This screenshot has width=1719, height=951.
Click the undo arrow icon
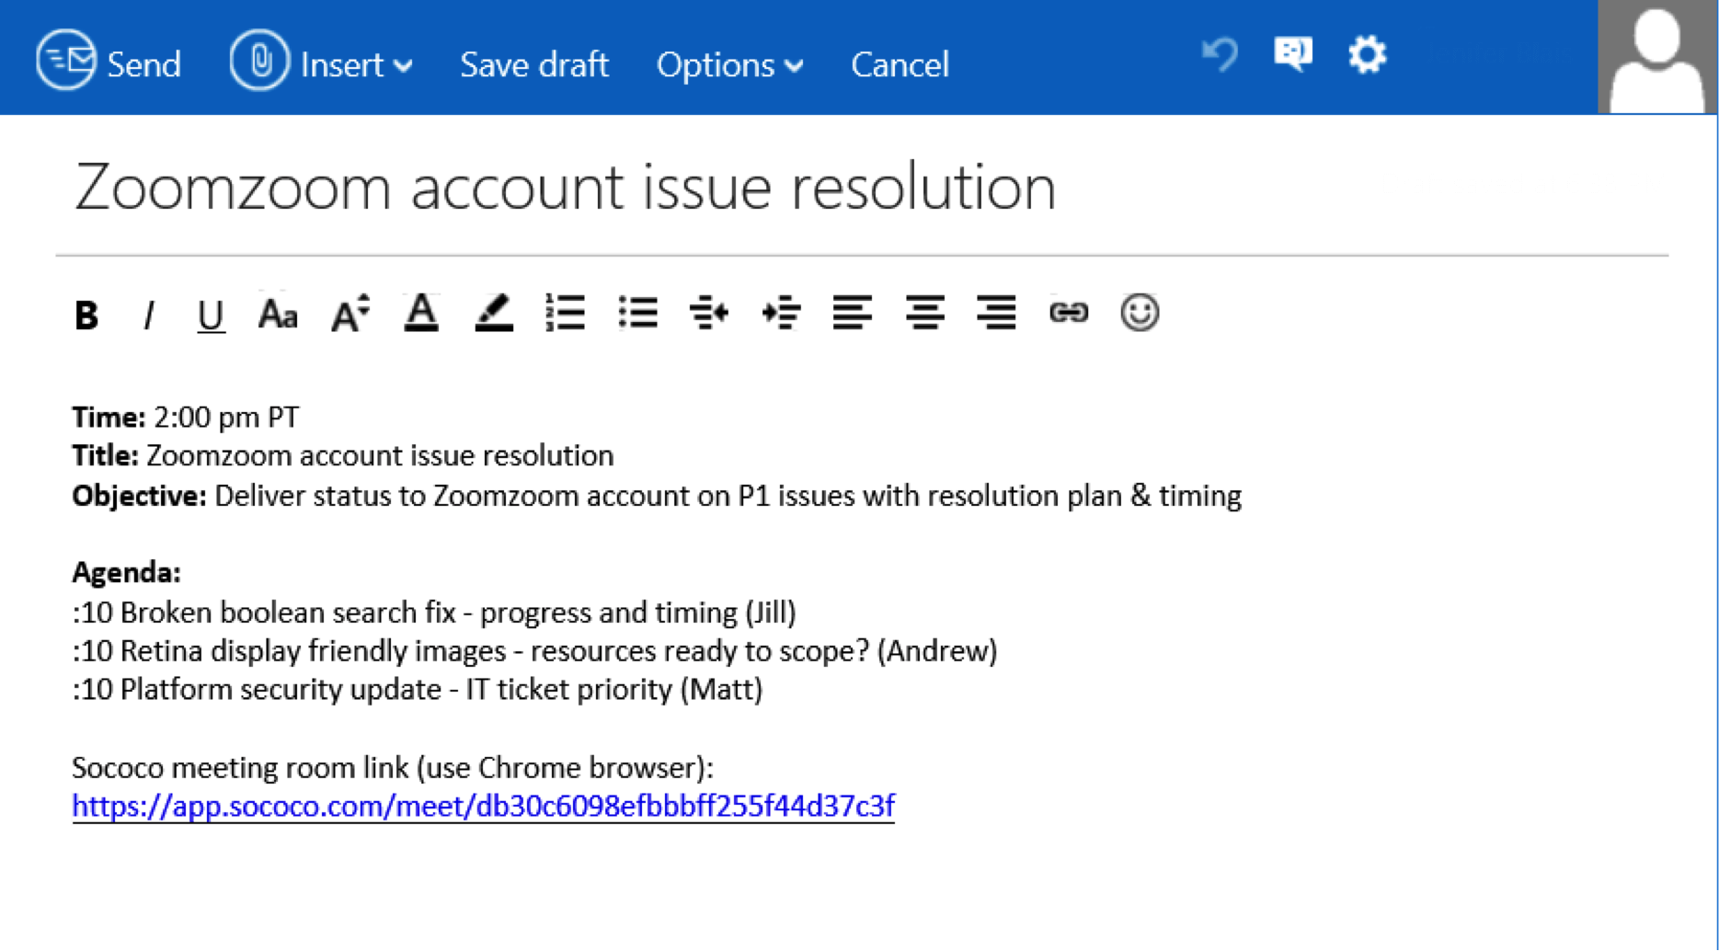tap(1220, 54)
